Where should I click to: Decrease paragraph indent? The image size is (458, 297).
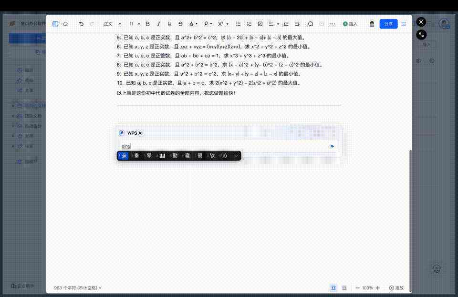coord(286,24)
